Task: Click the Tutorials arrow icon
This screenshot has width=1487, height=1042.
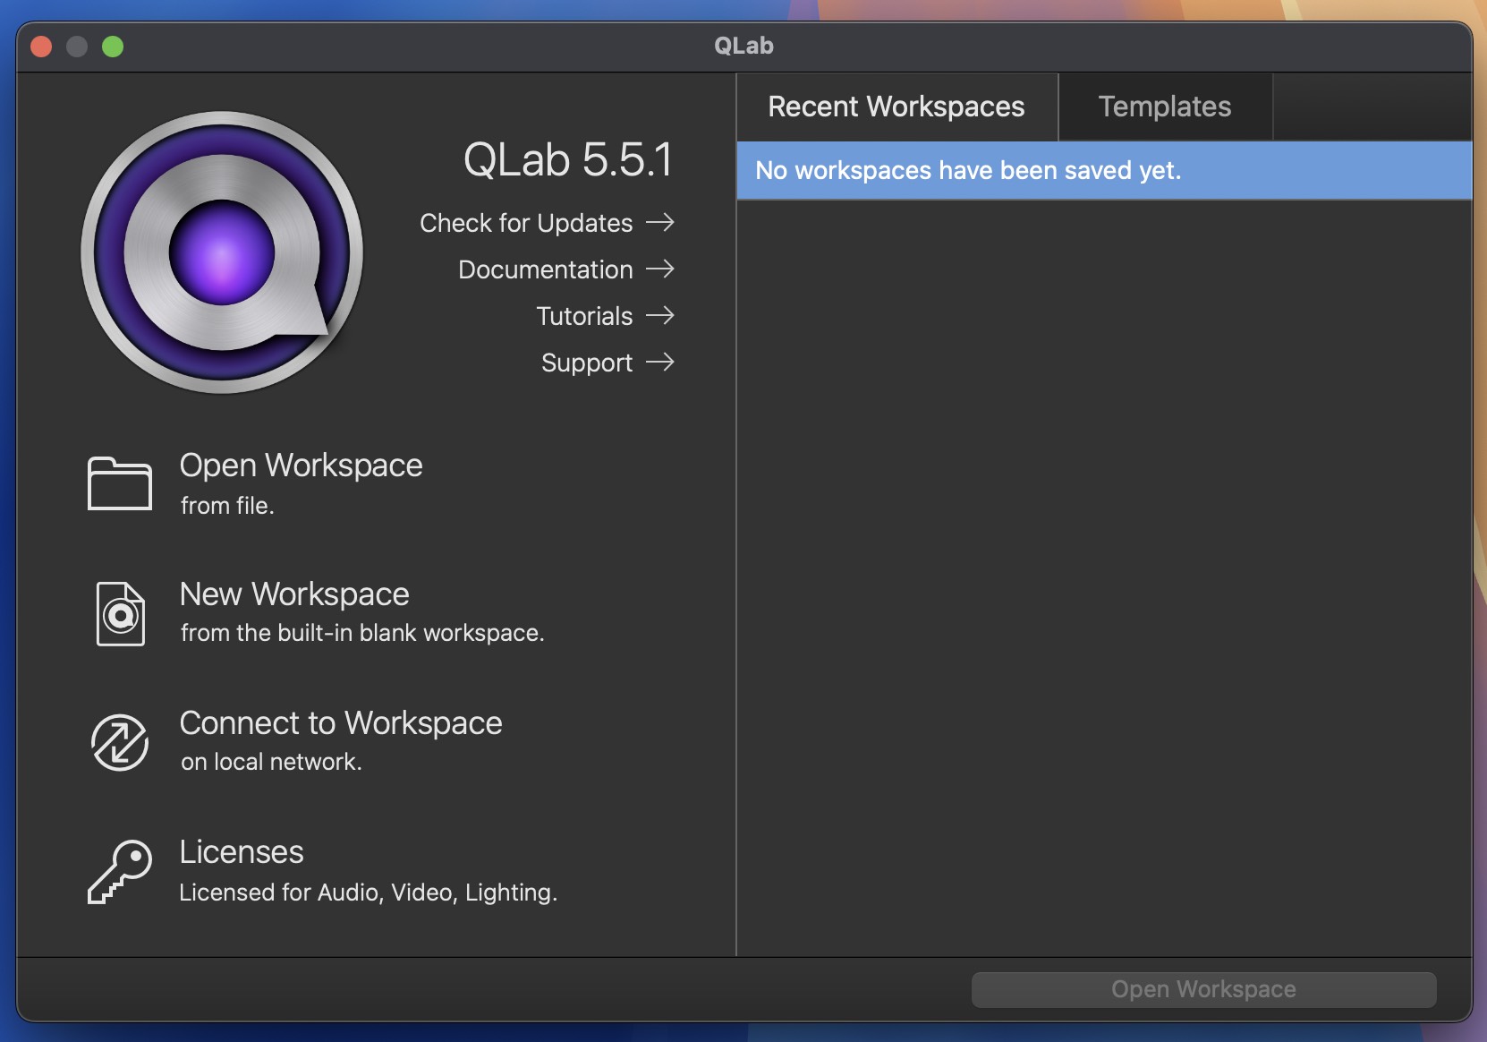Action: (661, 315)
